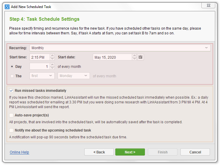The width and height of the screenshot is (220, 165).
Task: Click the Start time input field
Action: (x=40, y=57)
